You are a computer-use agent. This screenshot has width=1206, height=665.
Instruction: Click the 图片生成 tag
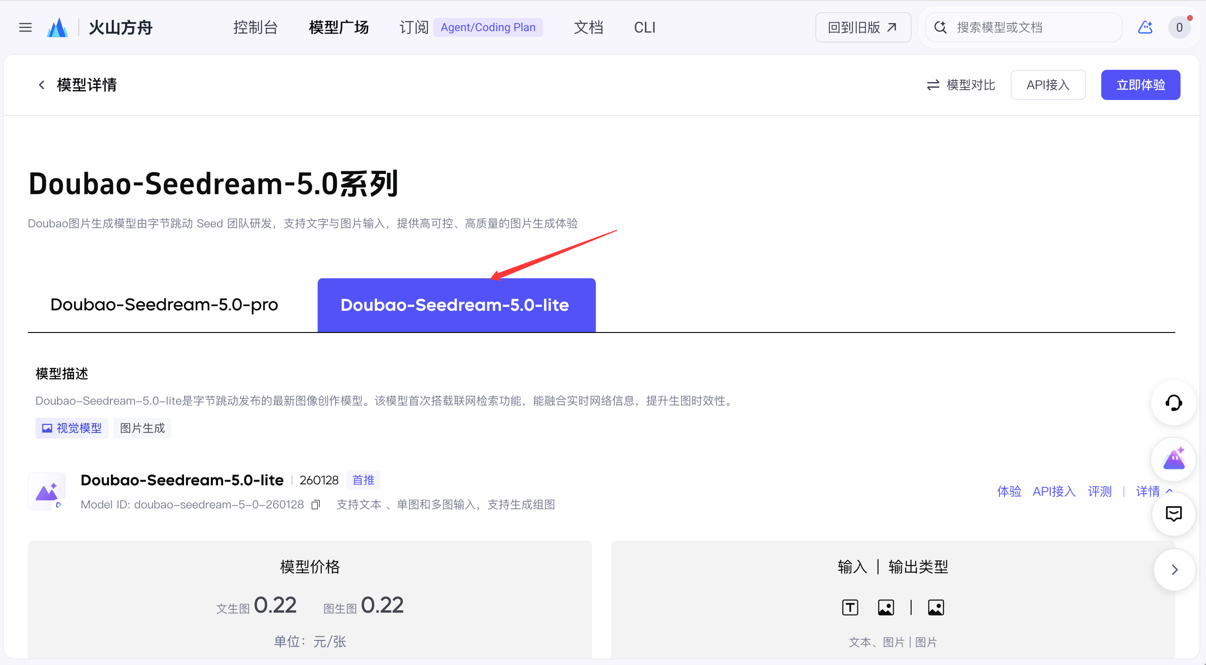[x=142, y=428]
